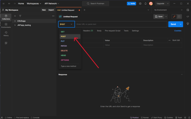Open Runner in status bar
191x119 pixels.
145,118
